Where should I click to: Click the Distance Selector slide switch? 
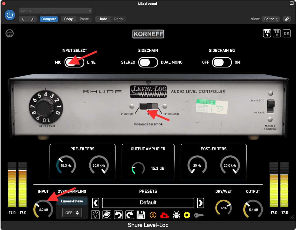[149, 106]
